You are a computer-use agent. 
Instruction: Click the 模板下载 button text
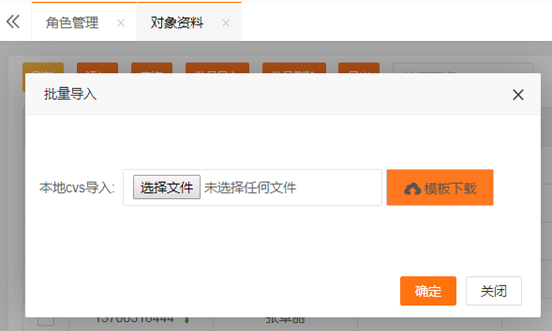[450, 188]
